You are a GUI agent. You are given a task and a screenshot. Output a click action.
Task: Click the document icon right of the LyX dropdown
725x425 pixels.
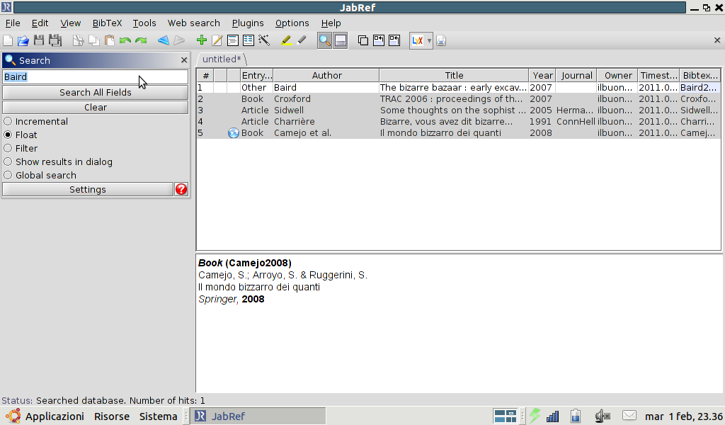pos(441,40)
